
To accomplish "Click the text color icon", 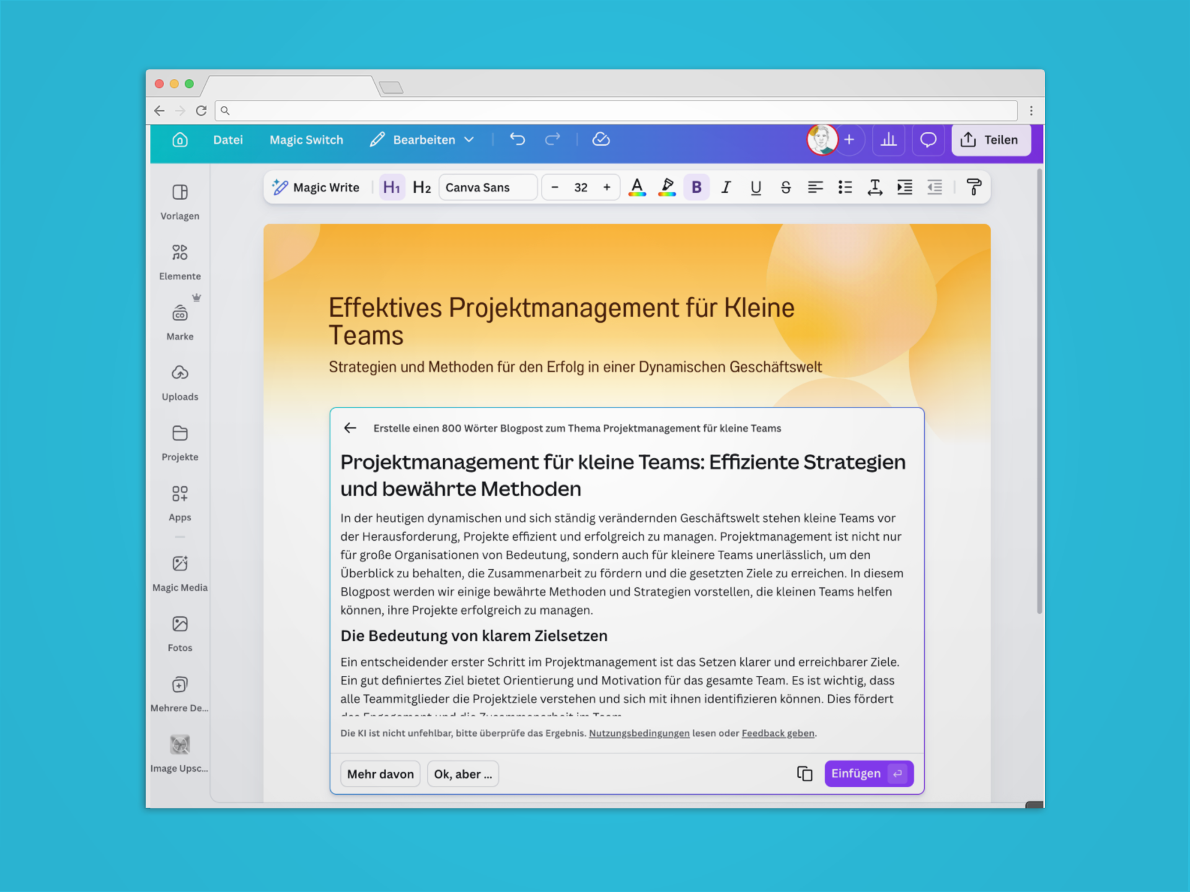I will pyautogui.click(x=637, y=187).
